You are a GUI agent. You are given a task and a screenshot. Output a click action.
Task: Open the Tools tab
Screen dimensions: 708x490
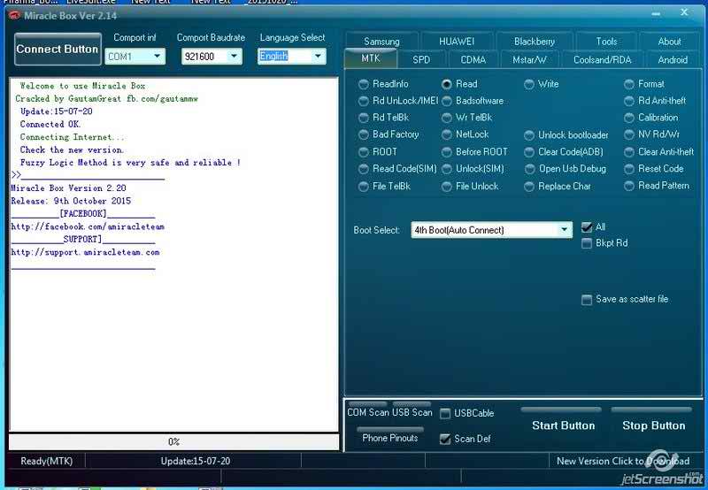click(x=606, y=42)
